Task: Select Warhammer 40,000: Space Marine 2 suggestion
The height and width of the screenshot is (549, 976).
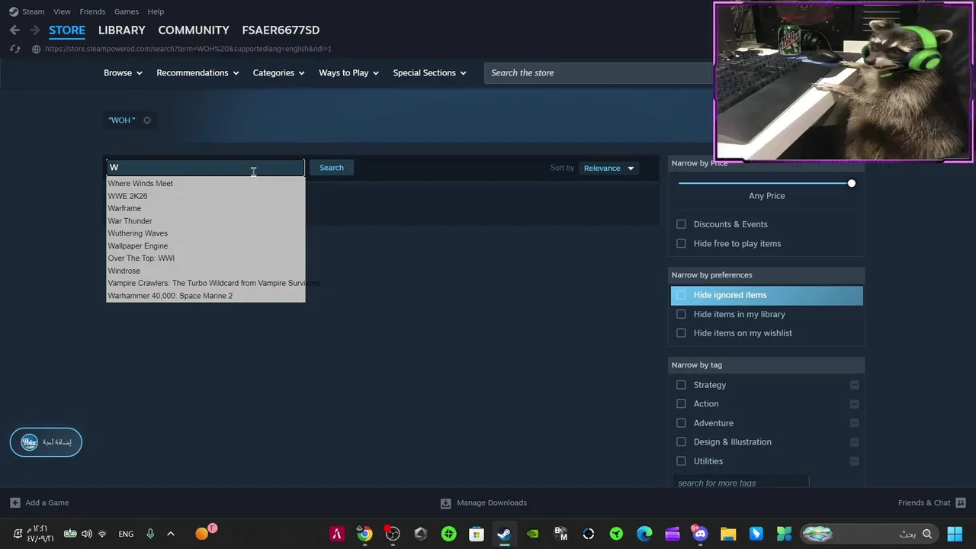Action: click(170, 296)
